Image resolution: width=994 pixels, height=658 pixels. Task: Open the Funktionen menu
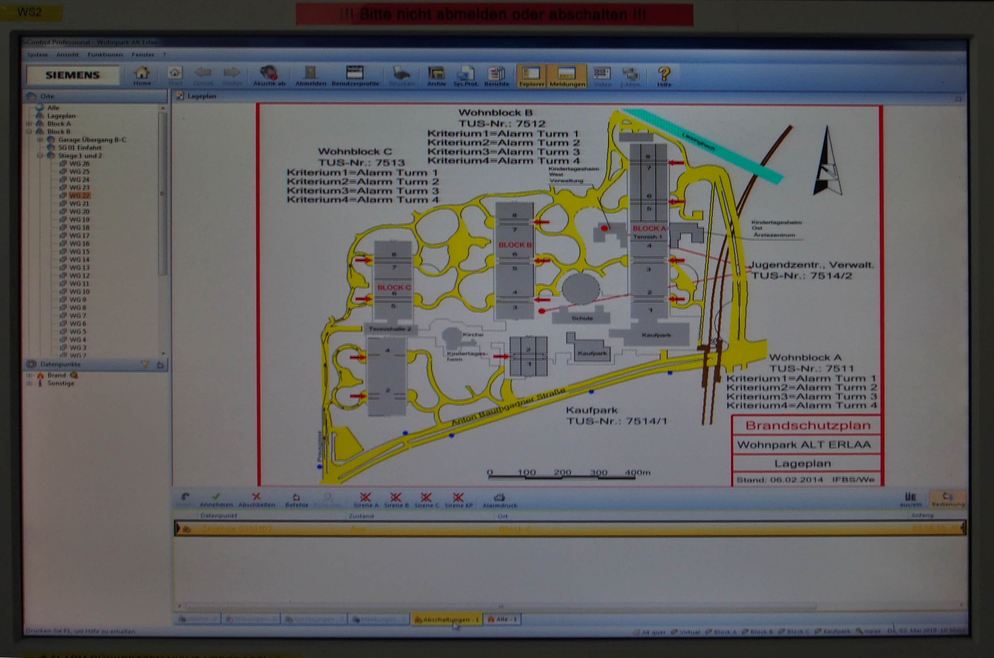pyautogui.click(x=105, y=55)
